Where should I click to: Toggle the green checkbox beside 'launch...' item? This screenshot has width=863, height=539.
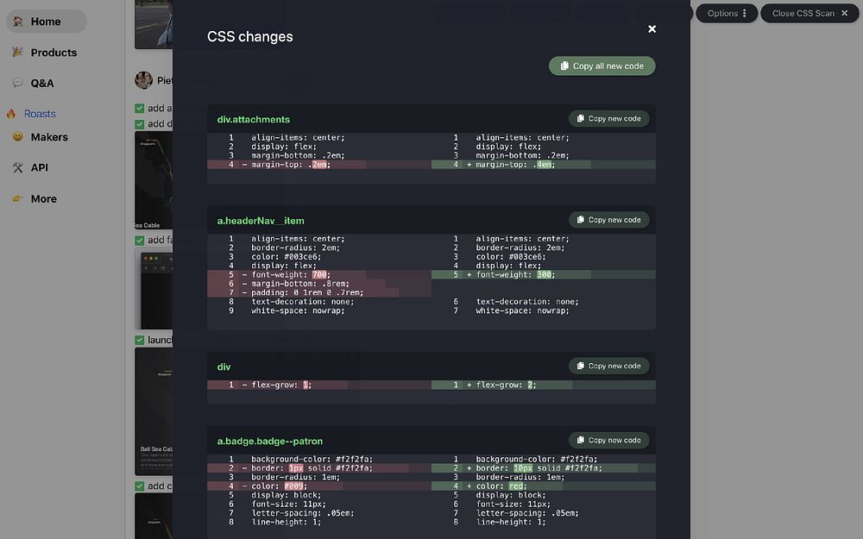140,340
